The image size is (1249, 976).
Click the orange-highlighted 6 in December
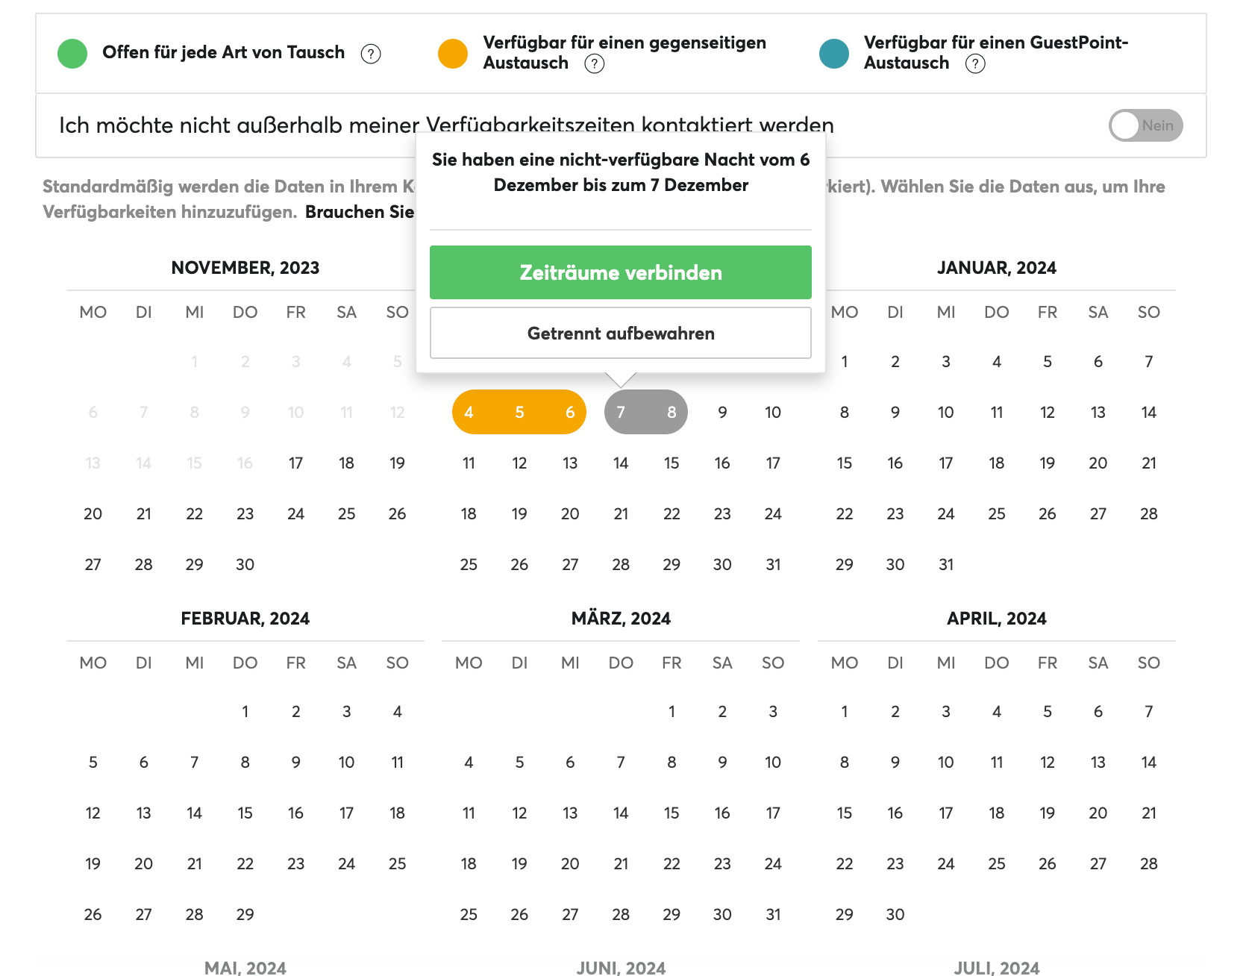coord(570,412)
